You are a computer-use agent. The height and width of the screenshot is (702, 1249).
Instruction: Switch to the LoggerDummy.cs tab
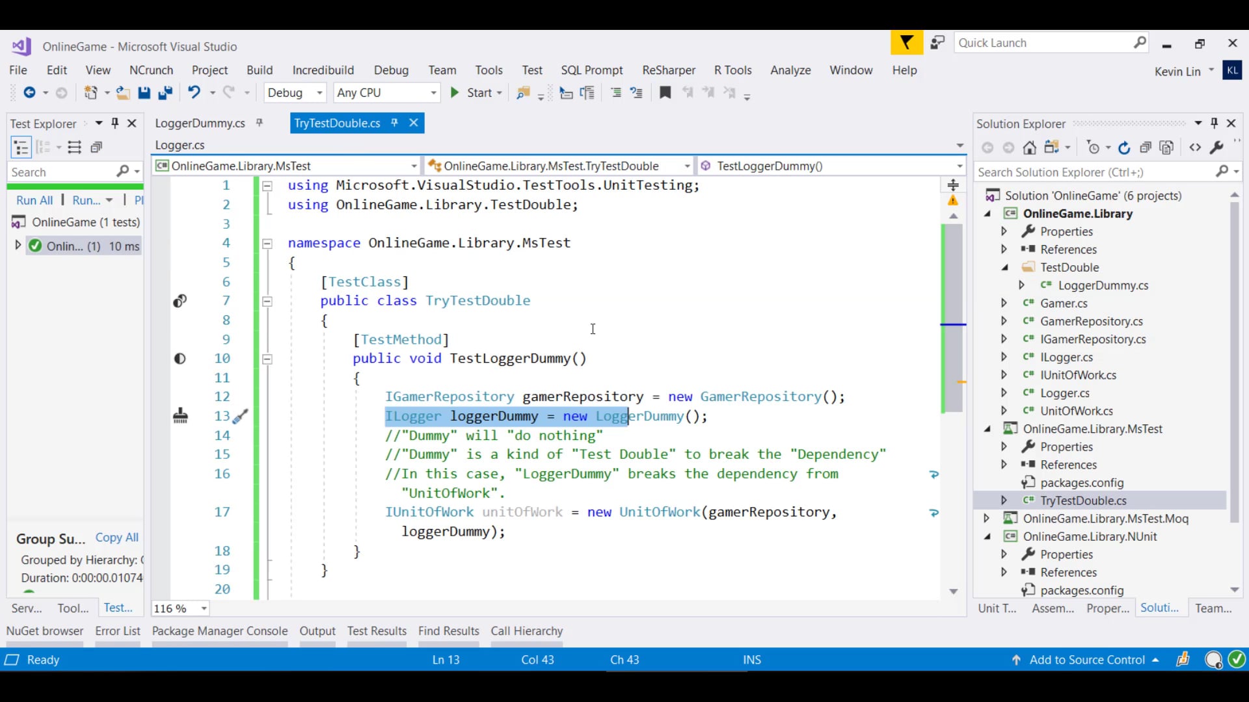click(x=200, y=123)
